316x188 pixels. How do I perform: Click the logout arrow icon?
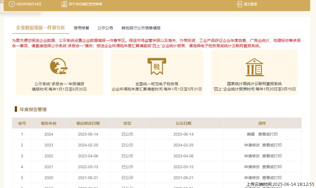click(239, 4)
